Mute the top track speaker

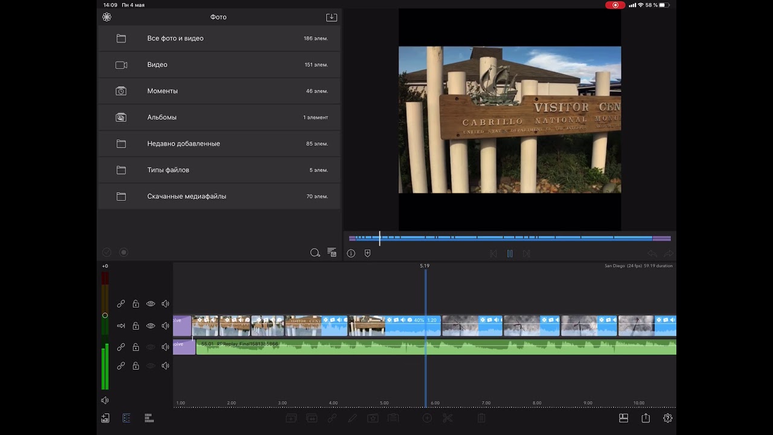(x=165, y=304)
